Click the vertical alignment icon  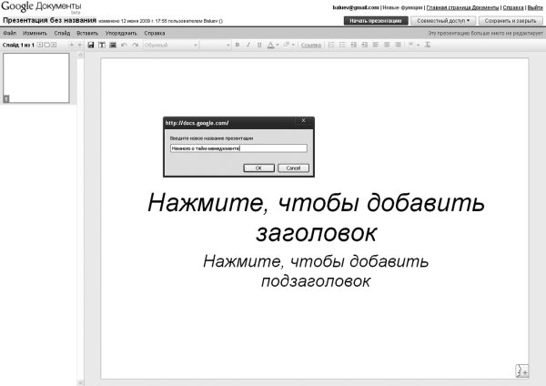click(411, 45)
